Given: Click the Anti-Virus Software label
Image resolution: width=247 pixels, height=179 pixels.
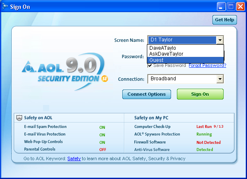Looking at the screenshot, I should (x=152, y=149).
